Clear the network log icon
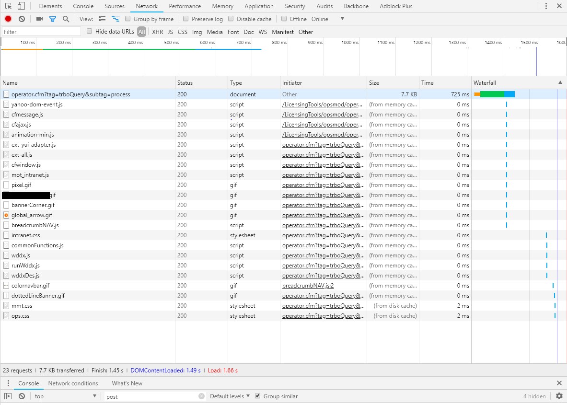The height and width of the screenshot is (405, 567). coord(22,19)
